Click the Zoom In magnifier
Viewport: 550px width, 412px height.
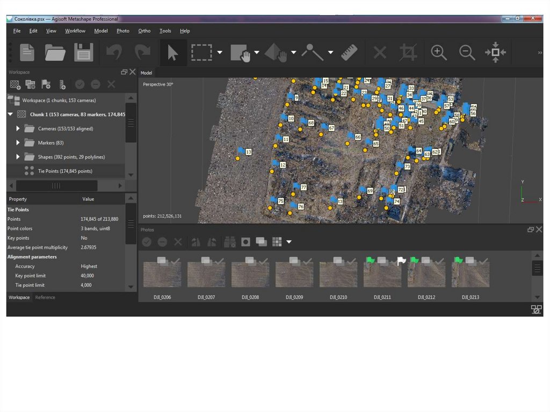tap(439, 53)
